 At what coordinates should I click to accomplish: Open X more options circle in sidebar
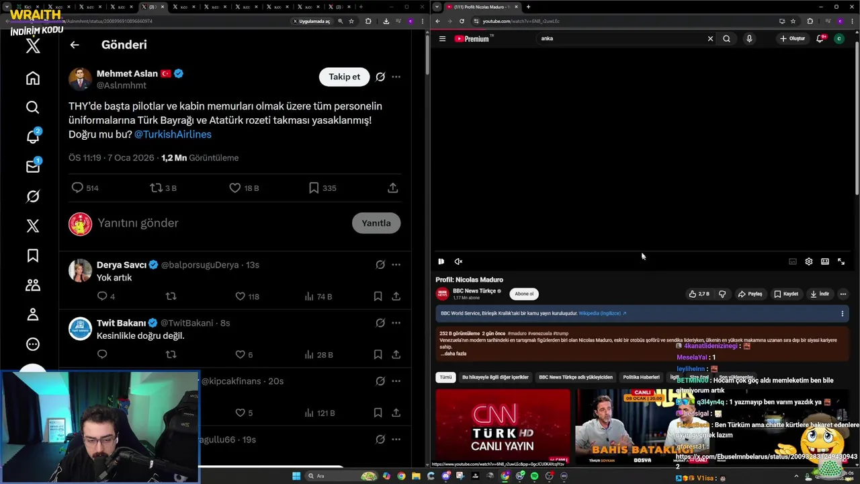coord(32,344)
